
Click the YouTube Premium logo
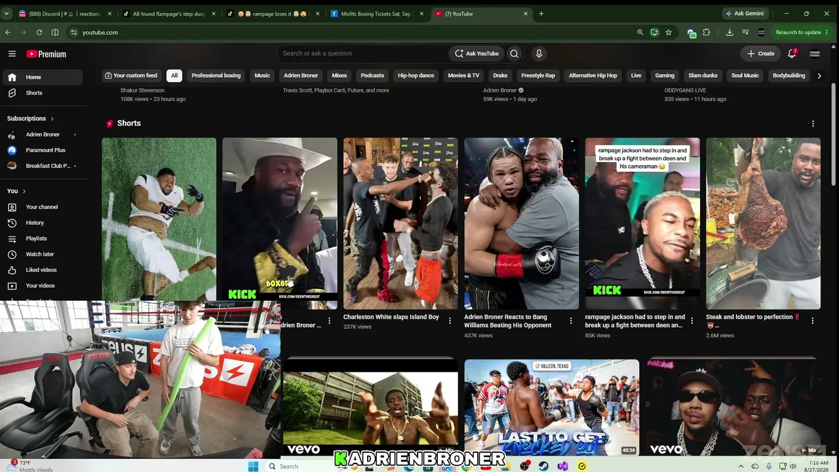coord(46,54)
